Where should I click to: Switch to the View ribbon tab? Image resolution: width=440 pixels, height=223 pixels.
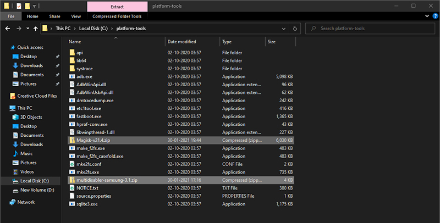76,16
